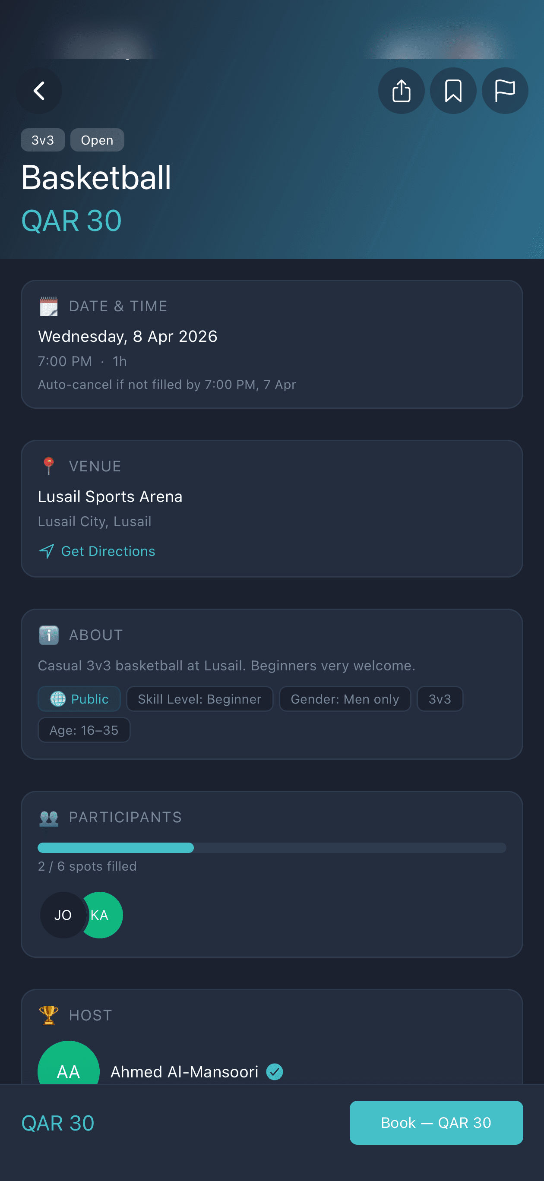Select the Open status badge
Viewport: 544px width, 1181px height.
(x=97, y=140)
